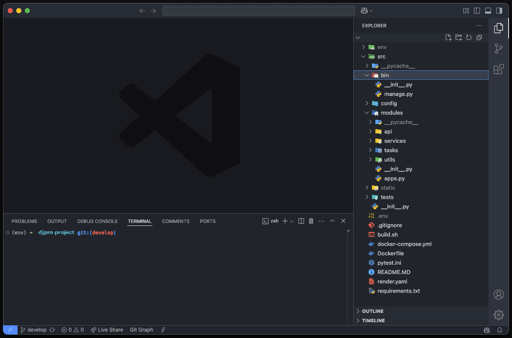Open apps.py in modules folder
The height and width of the screenshot is (338, 512).
point(421,178)
